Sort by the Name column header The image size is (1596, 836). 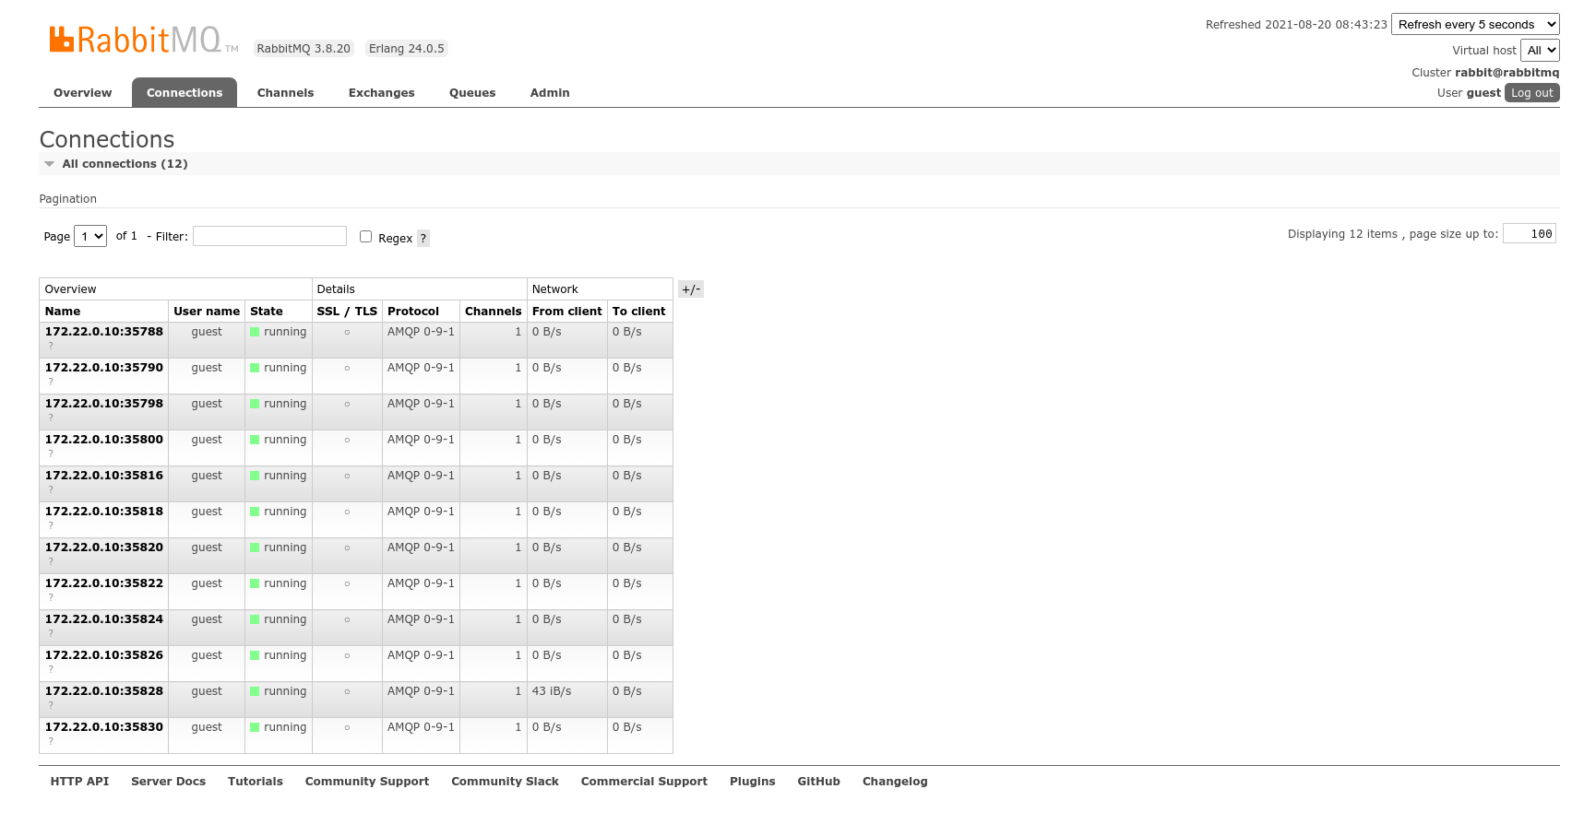point(63,312)
